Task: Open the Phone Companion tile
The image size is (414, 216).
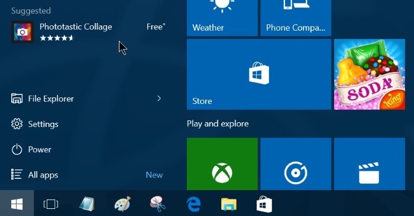Action: (x=296, y=18)
